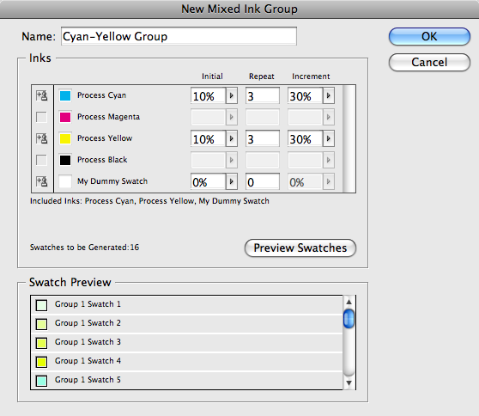Click the Group 1 Swatch 4 color chip
Screen dimensions: 479x416
[41, 362]
